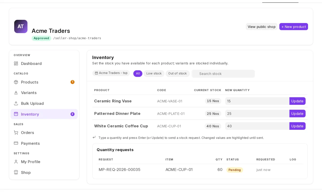
Task: Click the enter-key hint icon
Action: [x=94, y=137]
